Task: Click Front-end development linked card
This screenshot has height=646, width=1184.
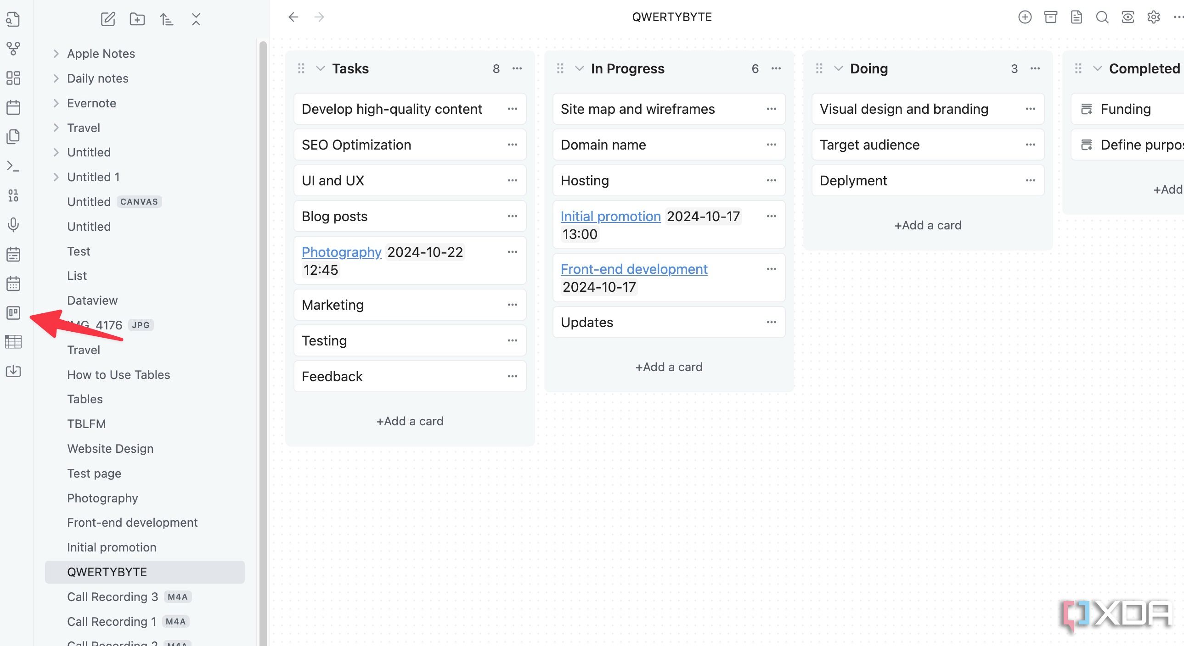Action: (633, 269)
